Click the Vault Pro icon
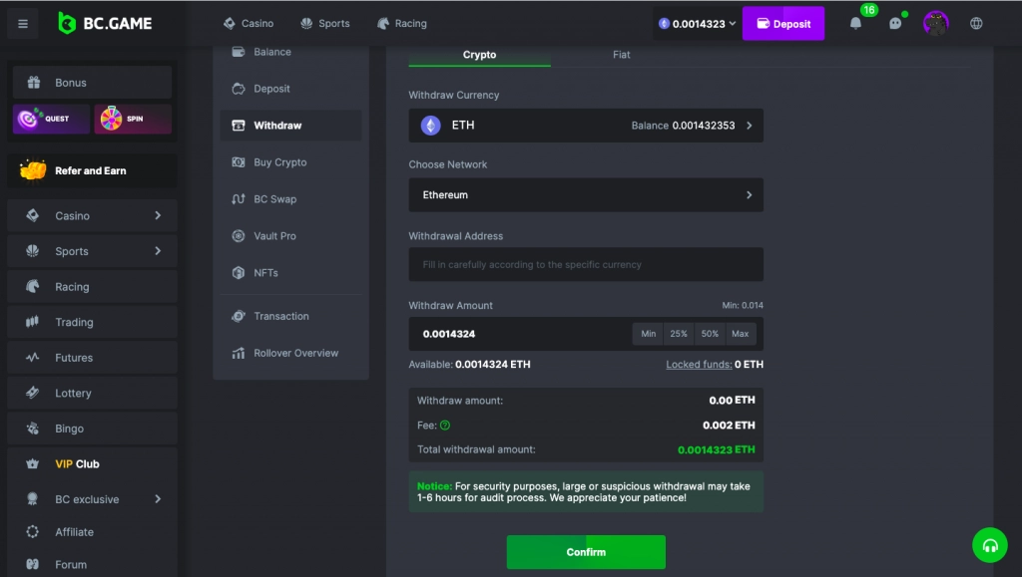The image size is (1022, 577). tap(239, 235)
